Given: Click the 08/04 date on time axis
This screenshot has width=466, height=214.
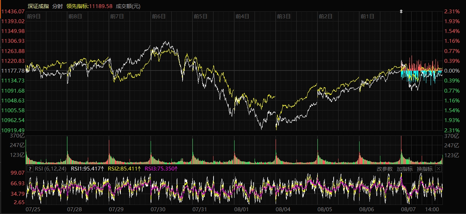Looking at the screenshot, I should (x=283, y=209).
